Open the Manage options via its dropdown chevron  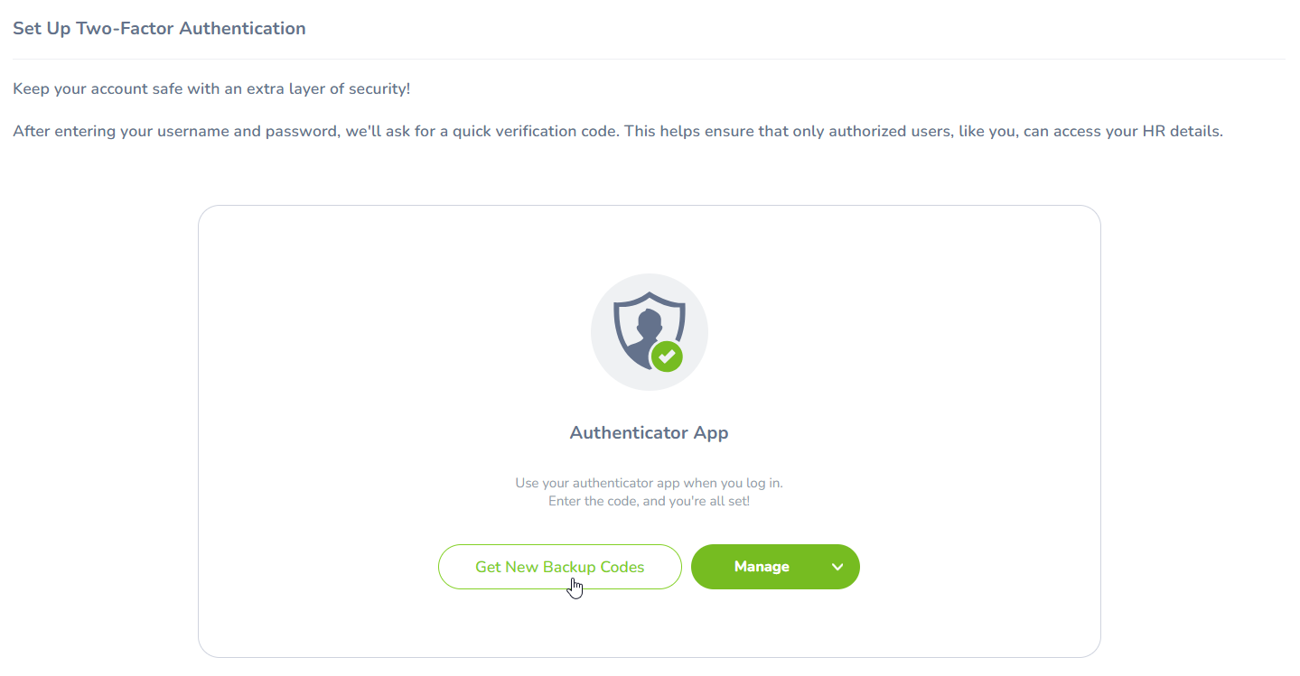[x=837, y=567]
